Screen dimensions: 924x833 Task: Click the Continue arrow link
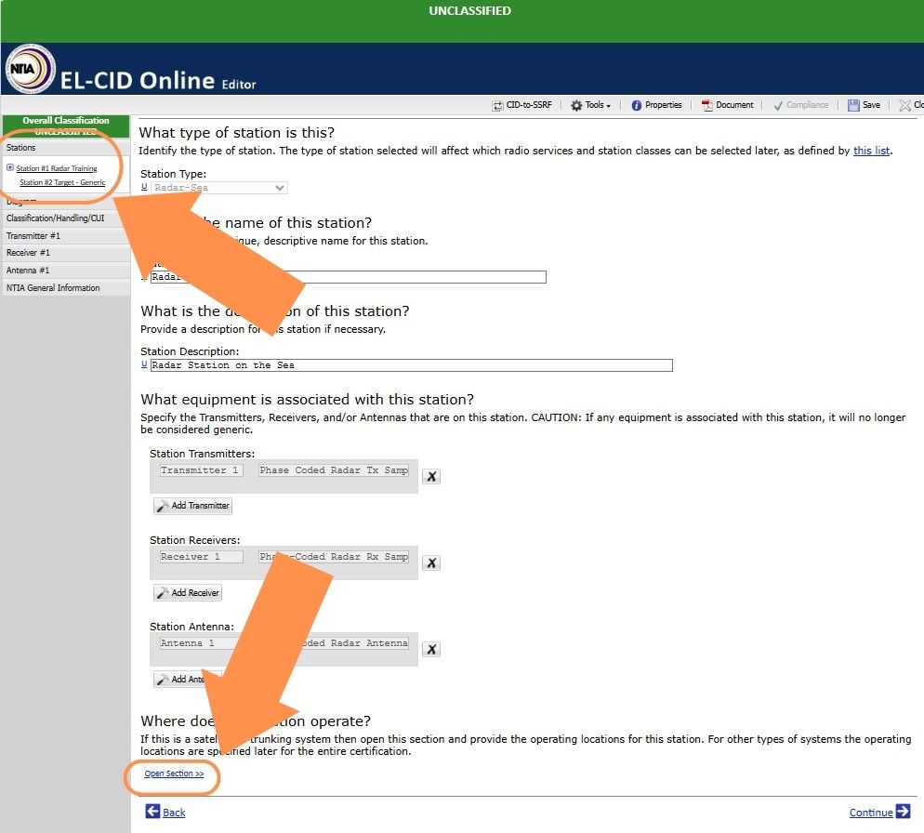[879, 813]
